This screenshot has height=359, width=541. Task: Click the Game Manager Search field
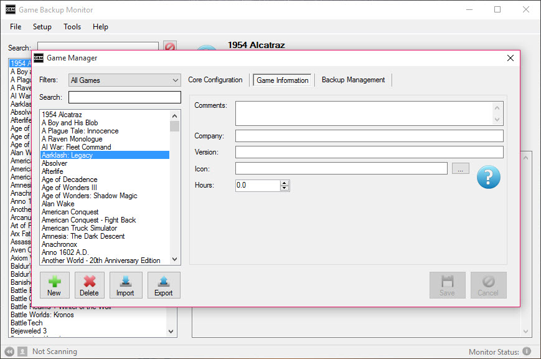pyautogui.click(x=125, y=97)
